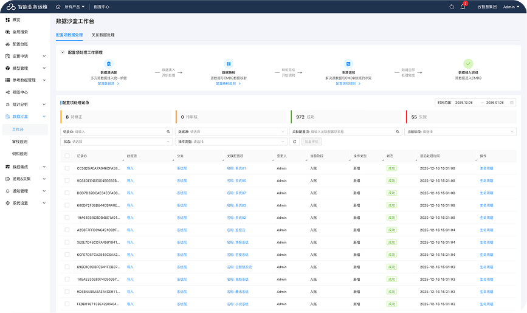527x313 pixels.
Task: Click the 配置映射规则 link
Action: (x=227, y=83)
